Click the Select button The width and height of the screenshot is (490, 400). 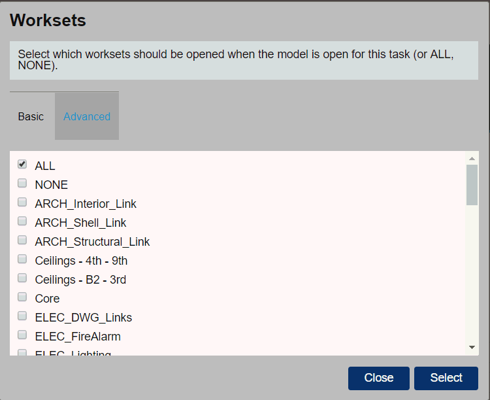(x=446, y=378)
